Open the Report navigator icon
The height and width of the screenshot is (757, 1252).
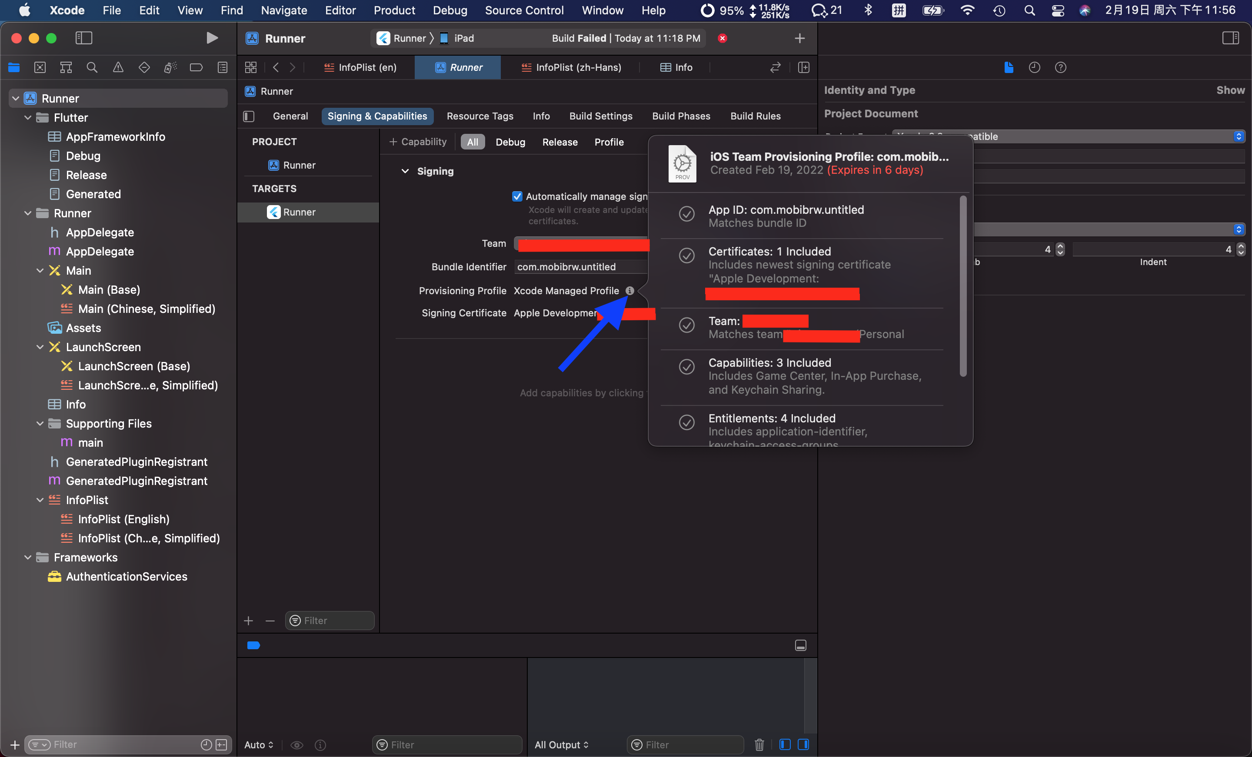coord(223,67)
